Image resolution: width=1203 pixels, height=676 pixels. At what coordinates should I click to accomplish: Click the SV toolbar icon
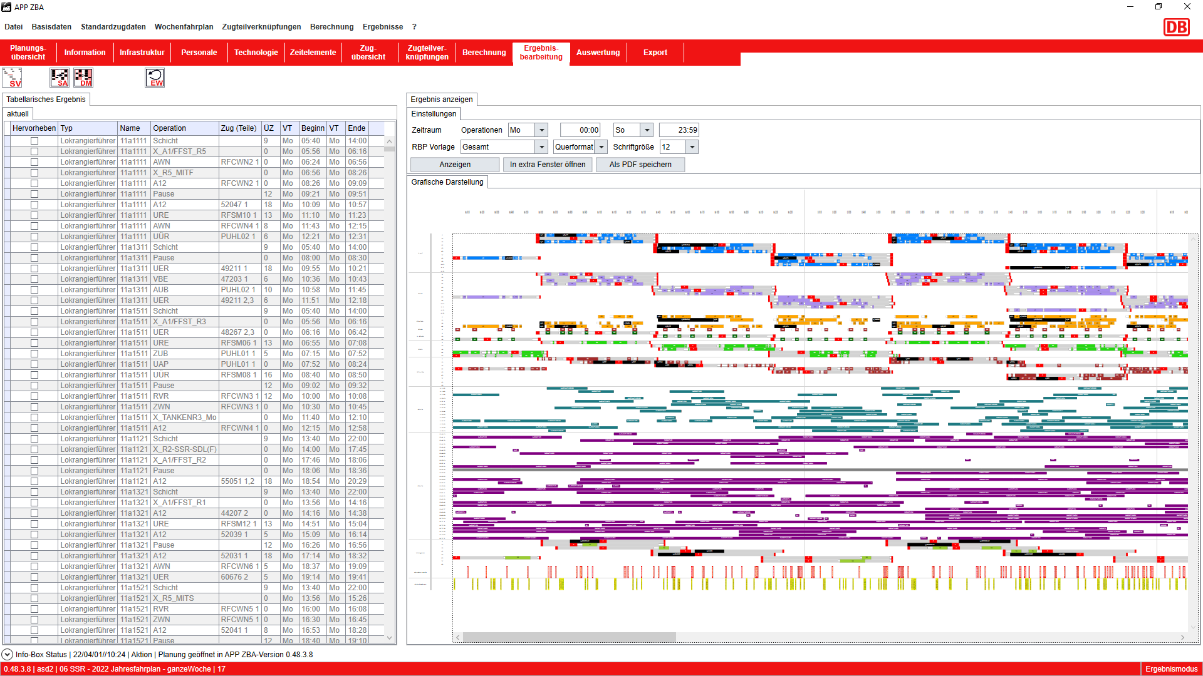(13, 78)
